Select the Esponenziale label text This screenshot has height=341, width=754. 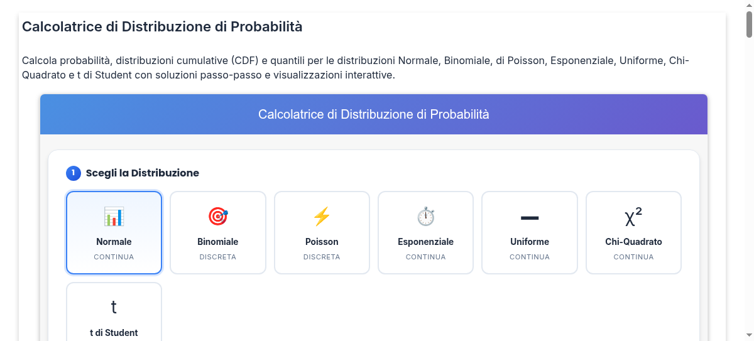pos(425,242)
